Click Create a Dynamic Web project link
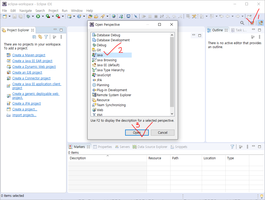265x200 pixels. tap(34, 66)
